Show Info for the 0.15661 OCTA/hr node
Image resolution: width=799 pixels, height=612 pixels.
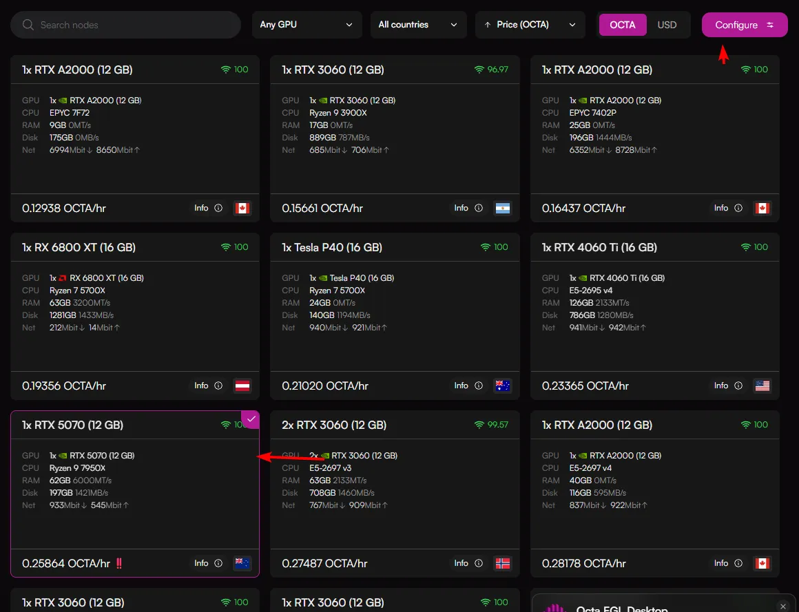[x=468, y=208]
